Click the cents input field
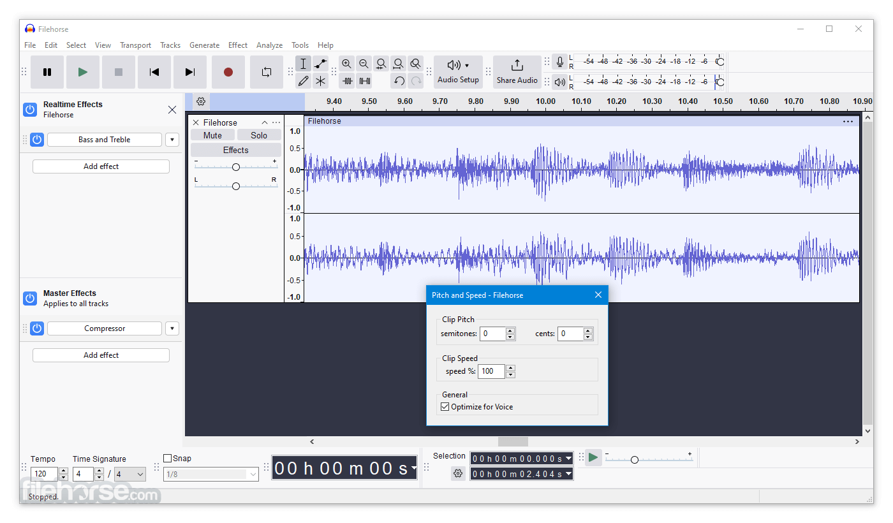Screen dimensions: 893x523 [x=570, y=334]
